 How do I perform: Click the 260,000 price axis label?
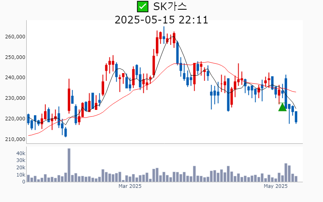pyautogui.click(x=15, y=37)
